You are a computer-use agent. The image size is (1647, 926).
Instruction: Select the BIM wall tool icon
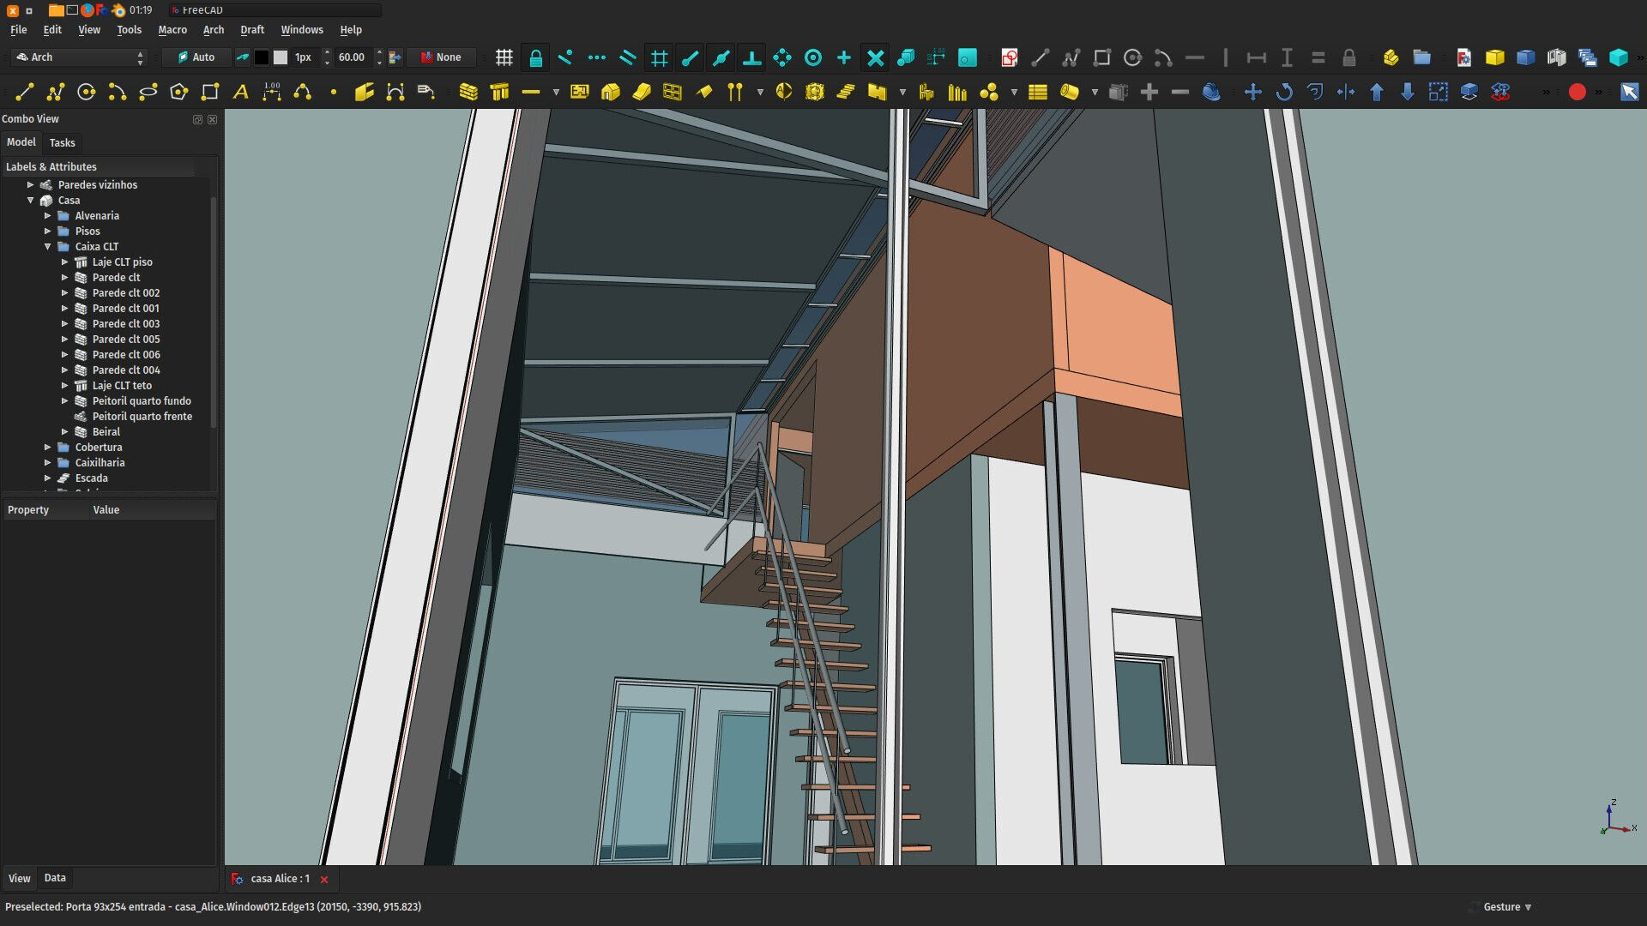click(x=468, y=92)
